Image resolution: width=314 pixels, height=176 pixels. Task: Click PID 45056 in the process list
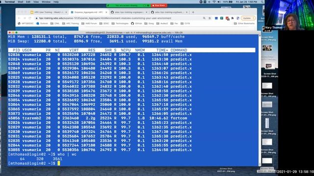tap(14, 118)
